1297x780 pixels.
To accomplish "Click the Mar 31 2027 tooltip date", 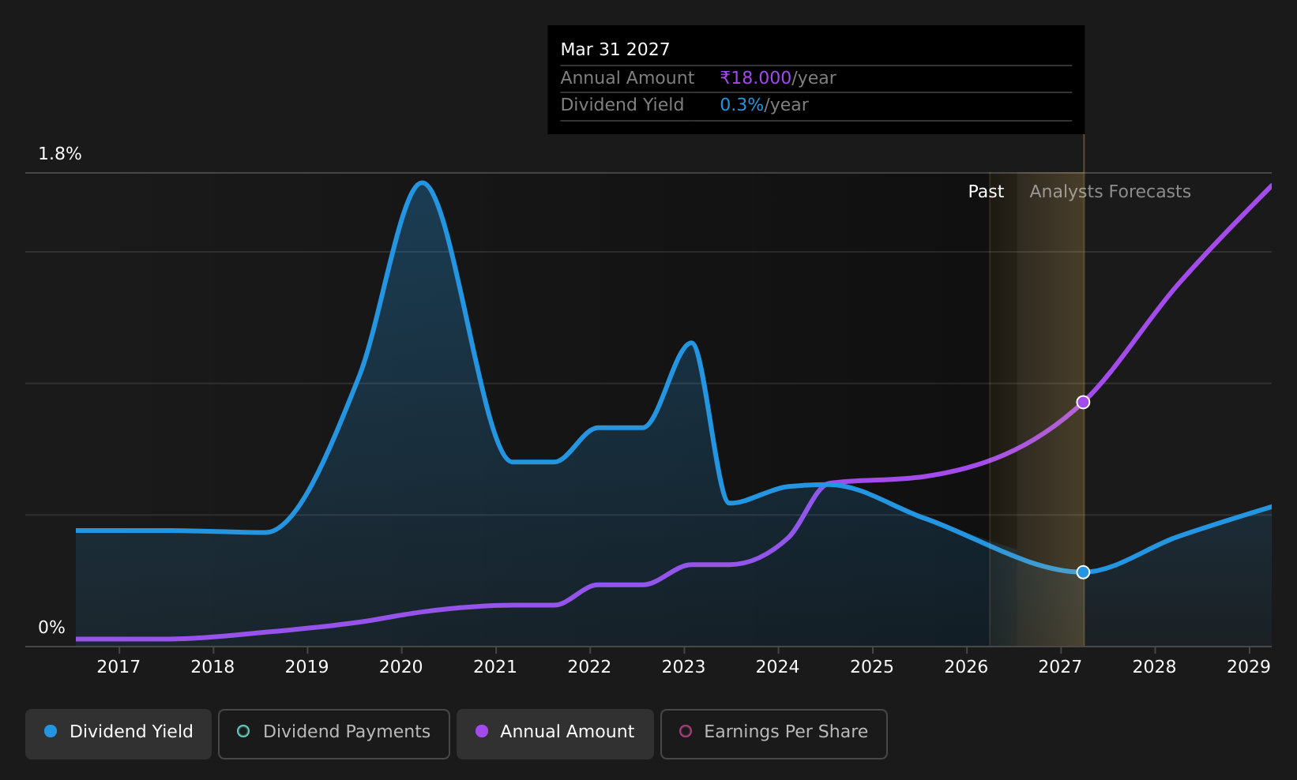I will (x=615, y=50).
